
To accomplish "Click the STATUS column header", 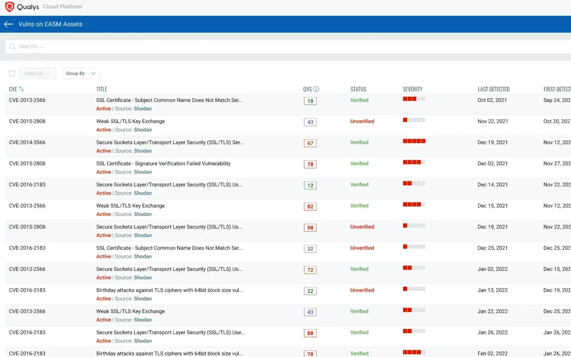I will [358, 89].
